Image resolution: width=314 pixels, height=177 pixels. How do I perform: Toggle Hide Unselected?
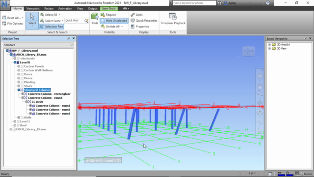click(114, 21)
